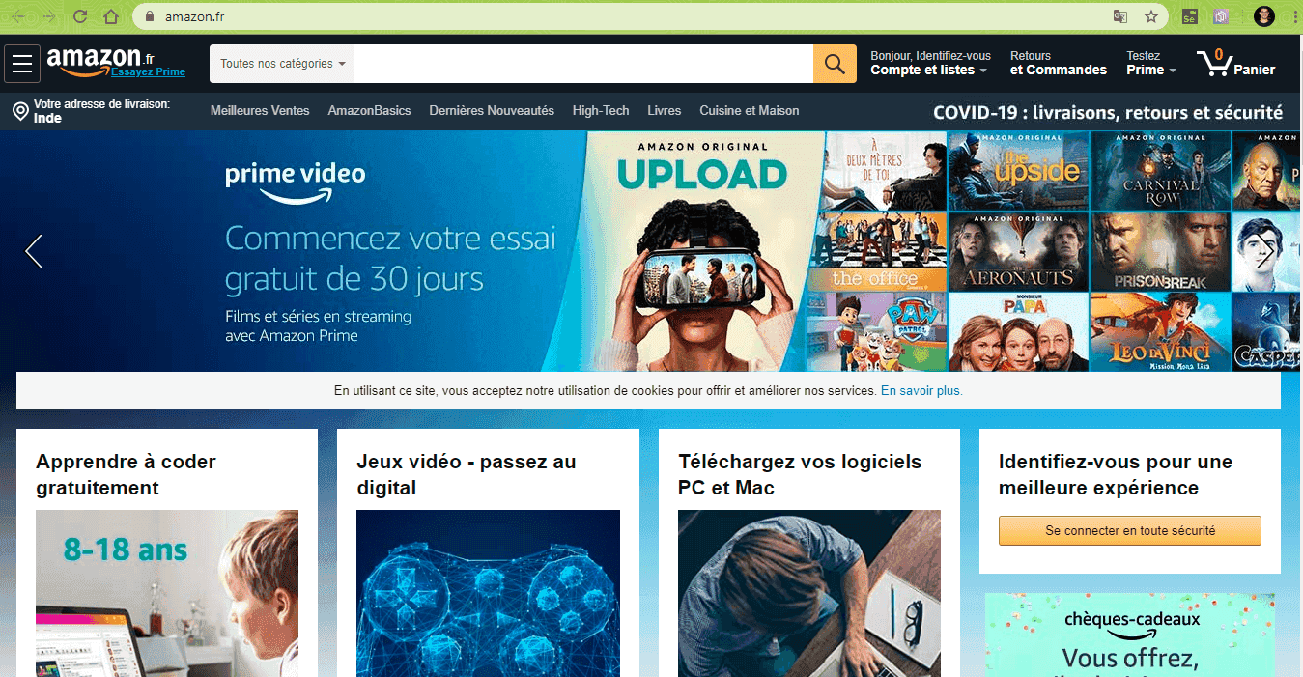Go forward with the browser forward arrow
This screenshot has width=1303, height=677.
(x=48, y=16)
